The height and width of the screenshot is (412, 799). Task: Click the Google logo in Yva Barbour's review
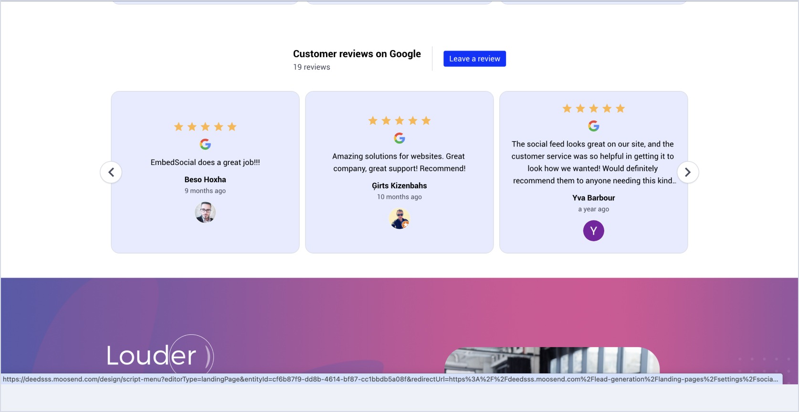(594, 126)
